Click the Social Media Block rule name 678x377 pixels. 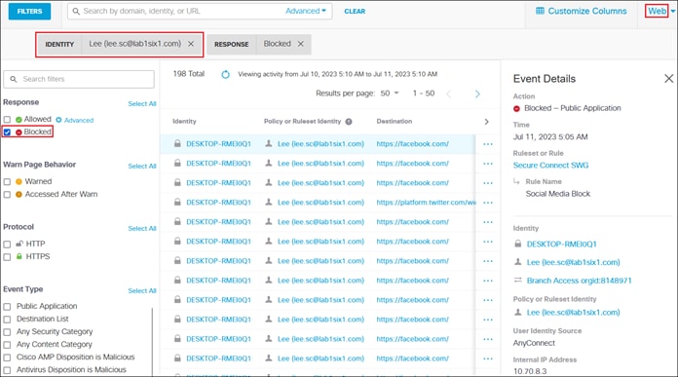click(558, 194)
